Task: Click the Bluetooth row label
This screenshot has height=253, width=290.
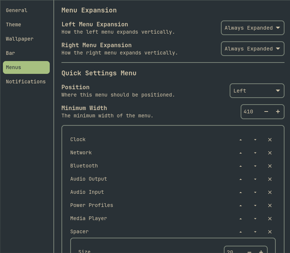Action: pyautogui.click(x=84, y=166)
